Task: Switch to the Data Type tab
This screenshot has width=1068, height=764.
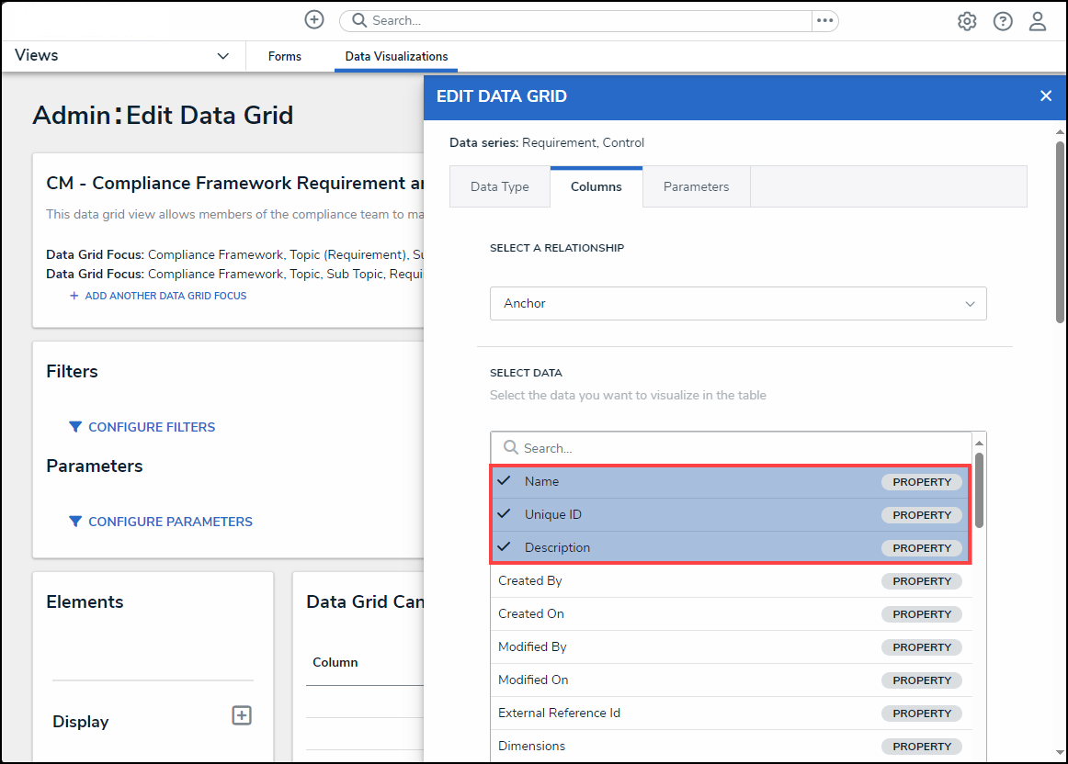Action: pos(499,186)
